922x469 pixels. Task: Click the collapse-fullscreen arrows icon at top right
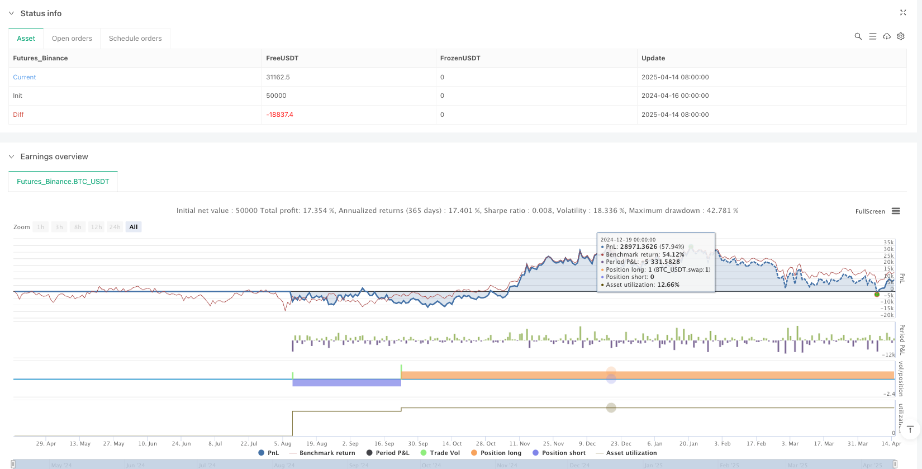pos(903,12)
